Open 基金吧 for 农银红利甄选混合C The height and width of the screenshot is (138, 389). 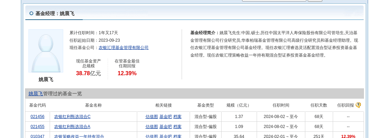click(165, 117)
